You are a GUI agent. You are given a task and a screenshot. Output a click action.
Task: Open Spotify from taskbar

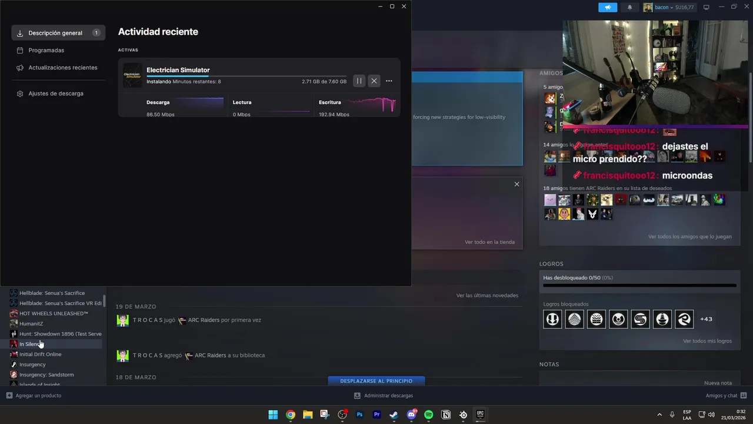point(428,415)
